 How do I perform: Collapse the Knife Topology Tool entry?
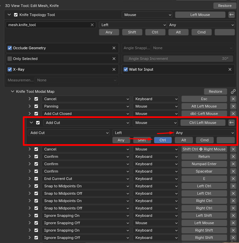[9, 15]
